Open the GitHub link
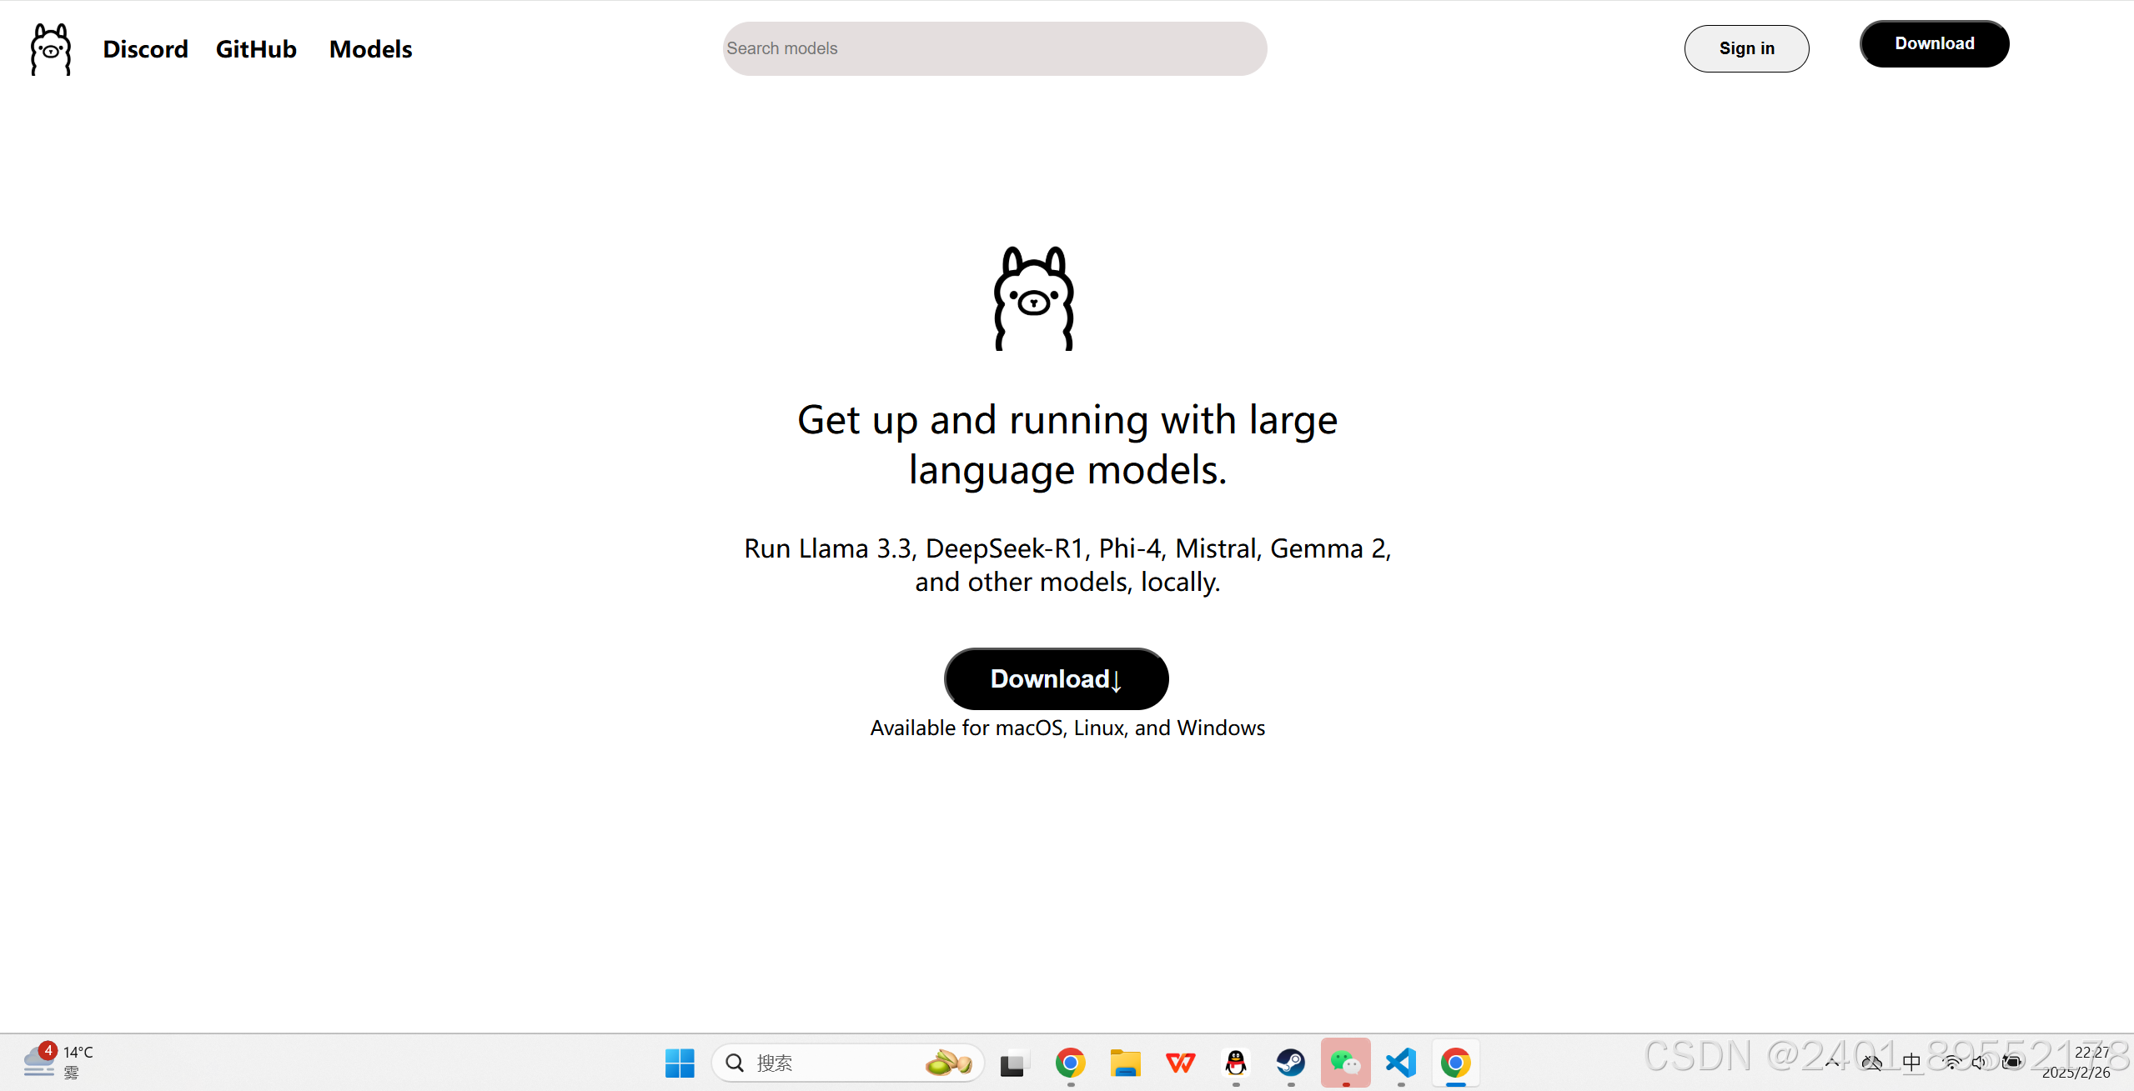The image size is (2134, 1091). [256, 49]
